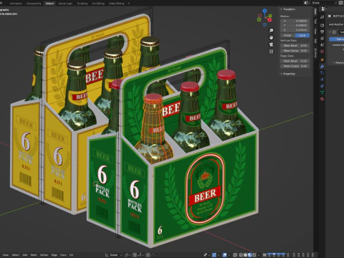Click the Median X value field
Viewport: 344px width, 258px height.
295,21
